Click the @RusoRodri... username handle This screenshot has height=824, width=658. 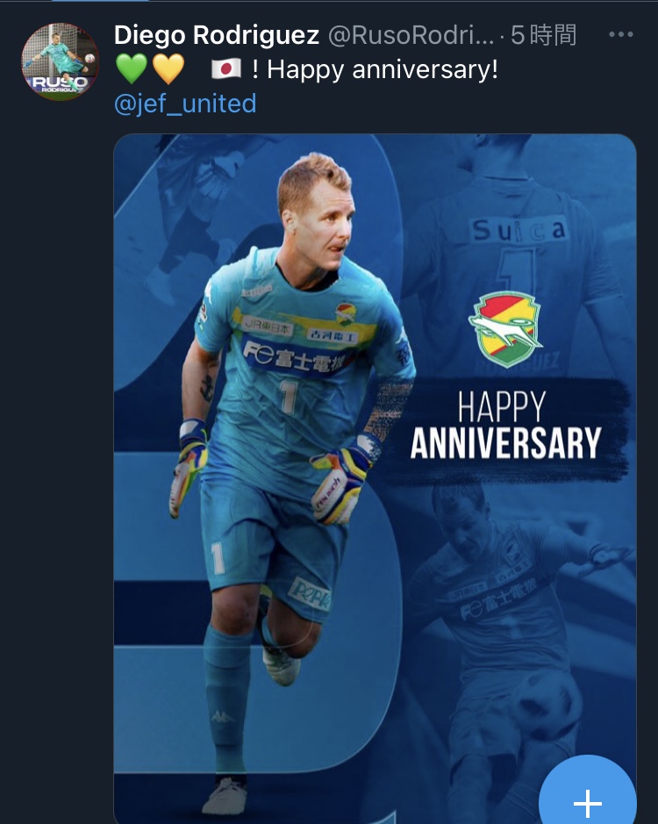point(411,35)
